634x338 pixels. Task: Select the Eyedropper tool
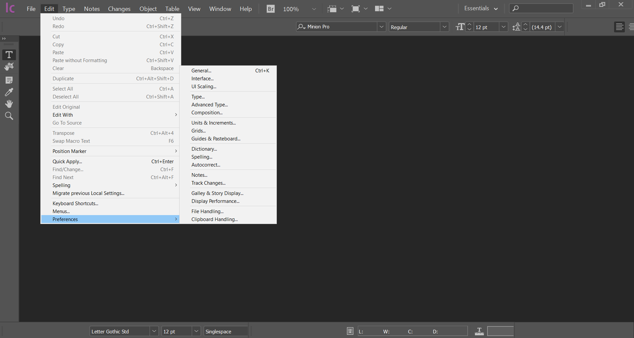[x=9, y=92]
